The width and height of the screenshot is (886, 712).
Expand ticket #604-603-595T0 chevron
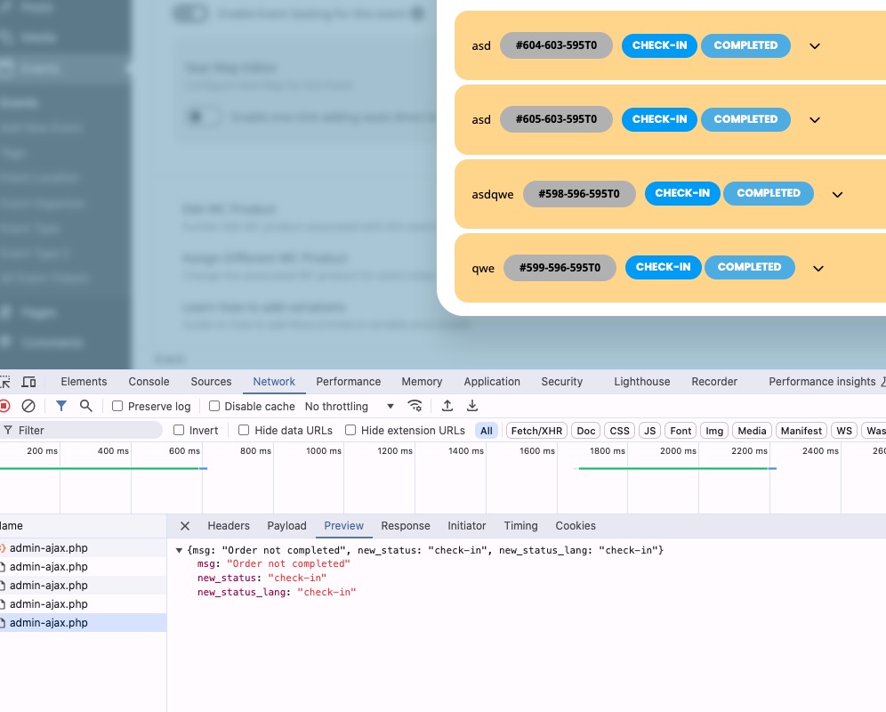tap(814, 45)
